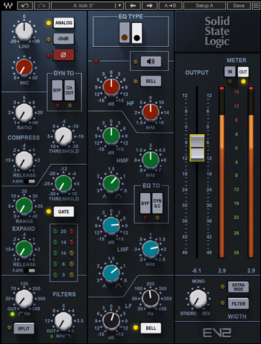Image resolution: width=261 pixels, height=344 pixels.
Task: Click the redo arrow button
Action: click(x=42, y=5)
